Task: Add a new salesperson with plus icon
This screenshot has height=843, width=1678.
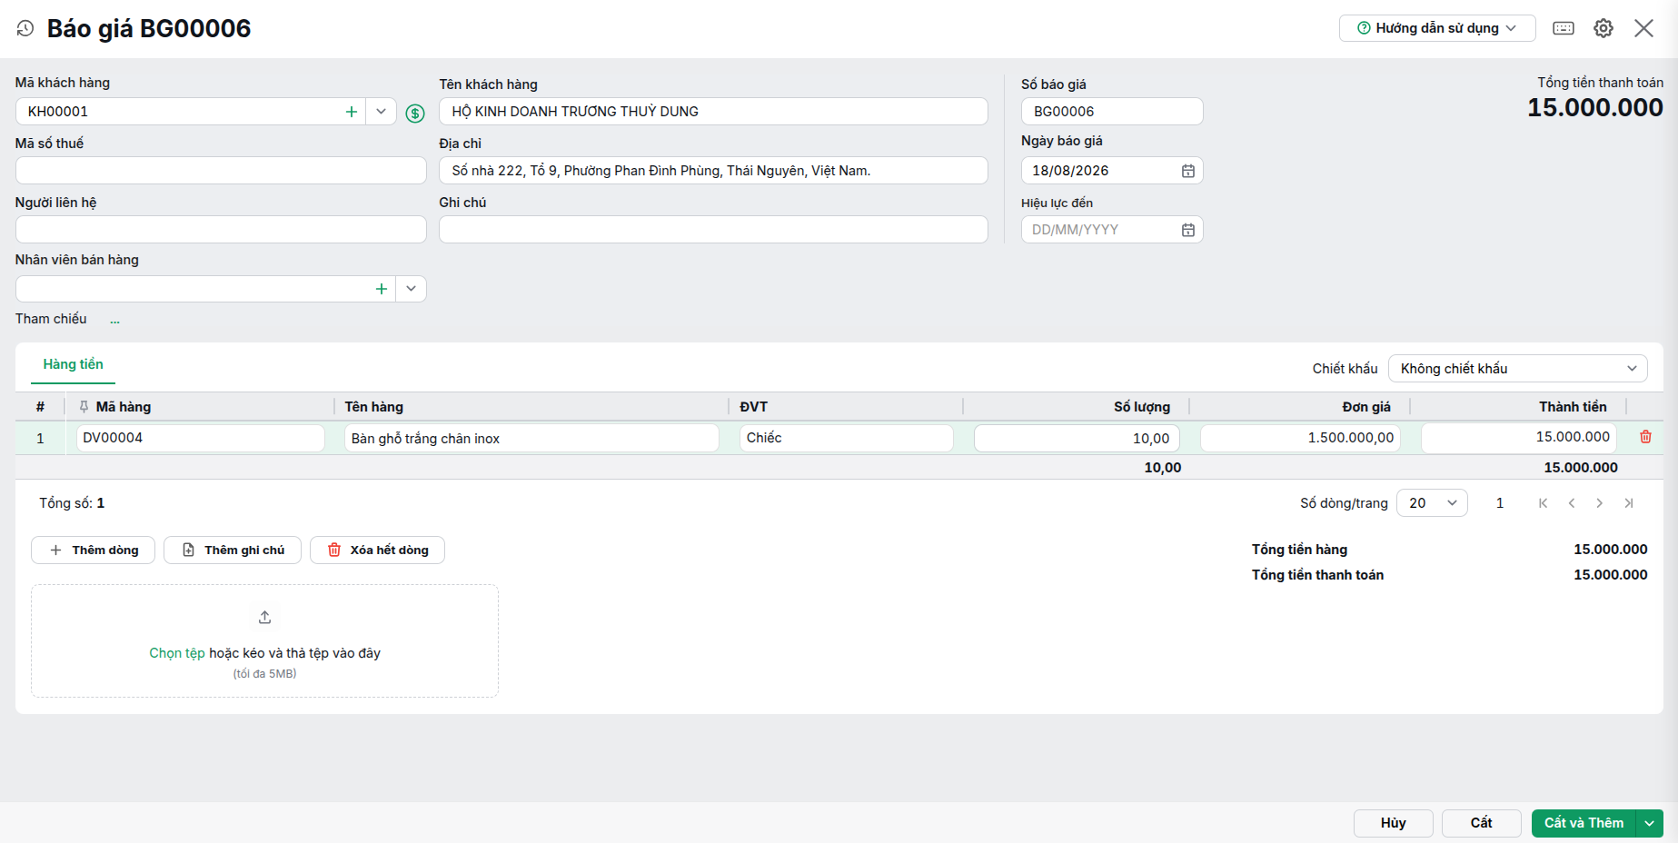Action: 382,289
